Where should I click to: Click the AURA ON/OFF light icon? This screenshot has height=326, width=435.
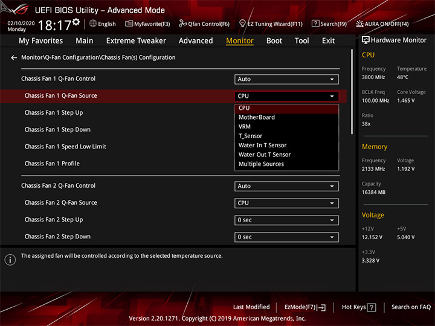pos(359,24)
